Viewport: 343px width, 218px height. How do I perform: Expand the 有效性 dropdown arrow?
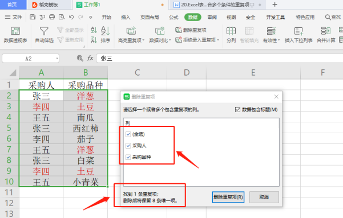279,40
